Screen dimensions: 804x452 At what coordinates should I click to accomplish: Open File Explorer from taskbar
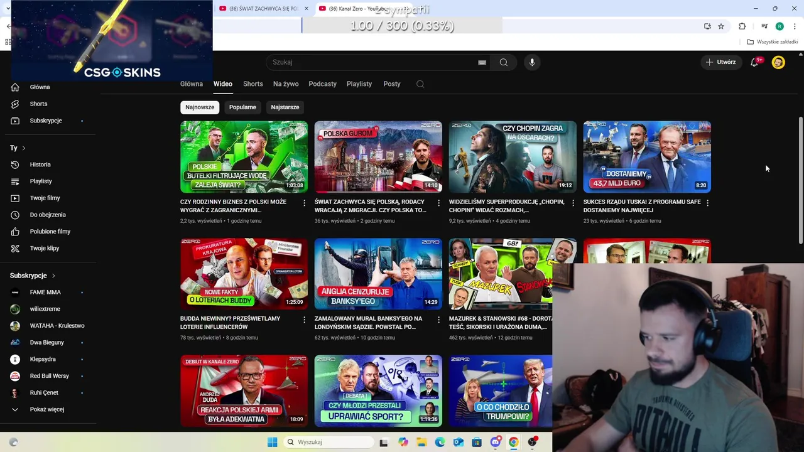coord(421,442)
